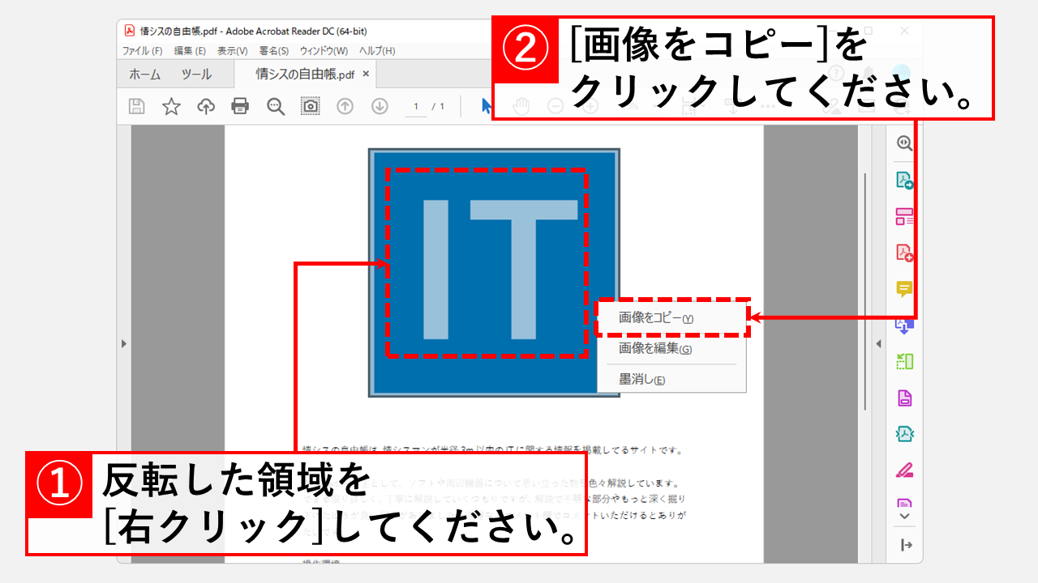Click the blue IT image in document
Screen dimensions: 1038x583
tap(494, 273)
